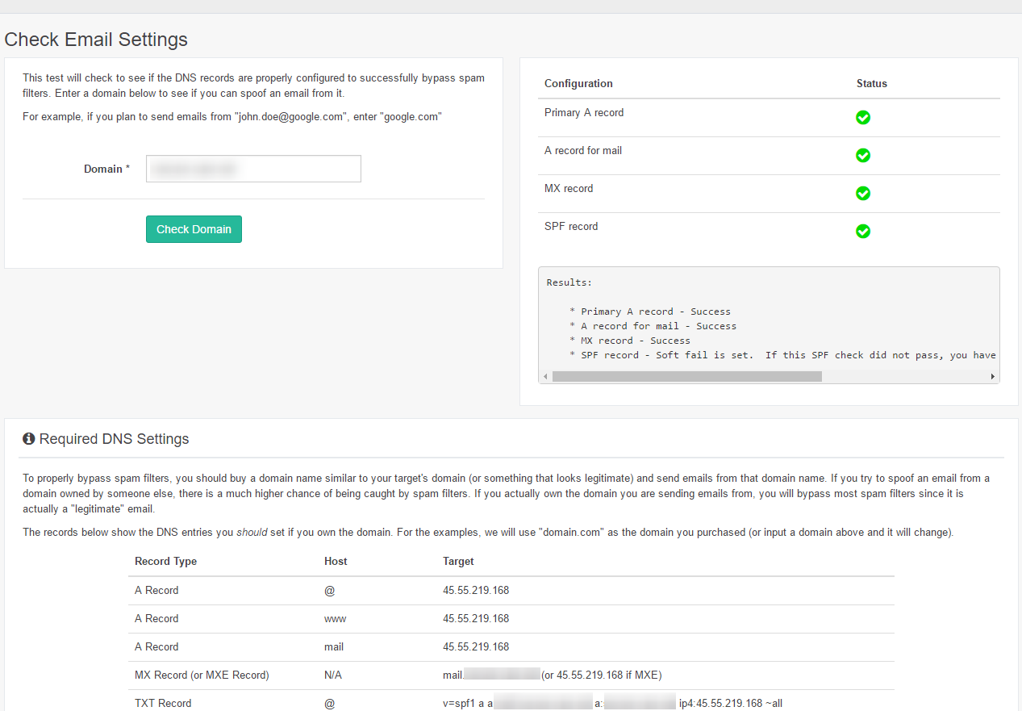The width and height of the screenshot is (1022, 711).
Task: Click the SPF record success icon
Action: [x=863, y=231]
